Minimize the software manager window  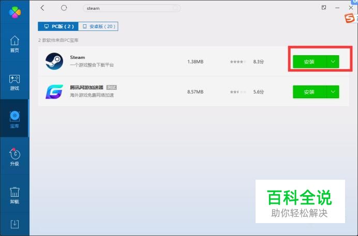point(337,8)
